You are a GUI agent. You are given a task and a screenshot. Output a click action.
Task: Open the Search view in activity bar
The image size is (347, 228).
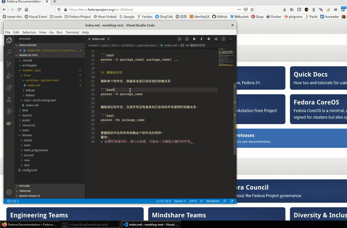point(9,52)
